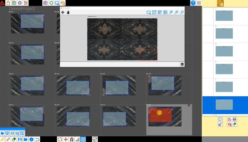
Task: Select the first slab thumbnail in third row
Action: coord(27,85)
